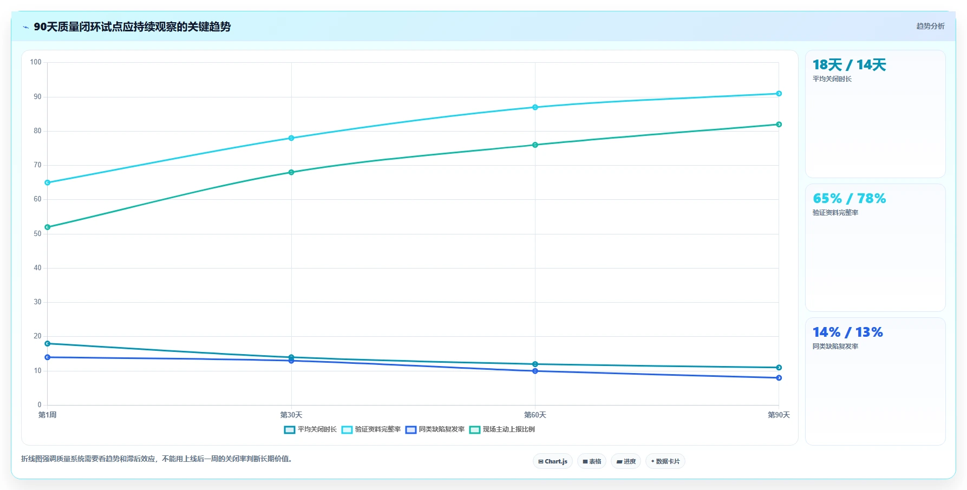Viewport: 967px width, 490px height.
Task: Click the 第60天 x-axis label
Action: 535,415
